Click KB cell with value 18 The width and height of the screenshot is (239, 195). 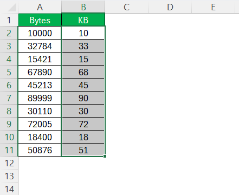pyautogui.click(x=83, y=137)
